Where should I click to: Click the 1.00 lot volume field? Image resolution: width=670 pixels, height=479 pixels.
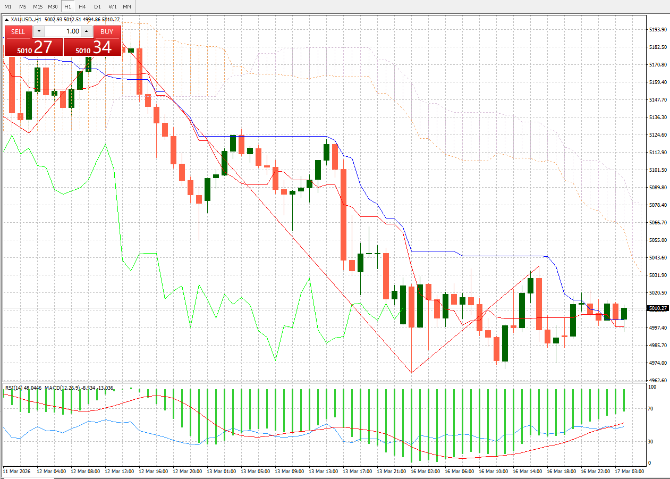pos(64,31)
